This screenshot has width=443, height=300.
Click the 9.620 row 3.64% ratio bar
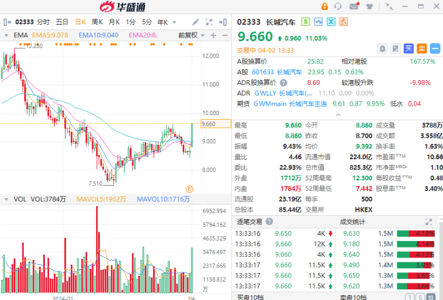point(416,286)
